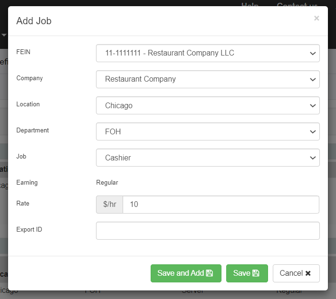The image size is (336, 299).
Task: Open the Help link in the header
Action: [250, 5]
